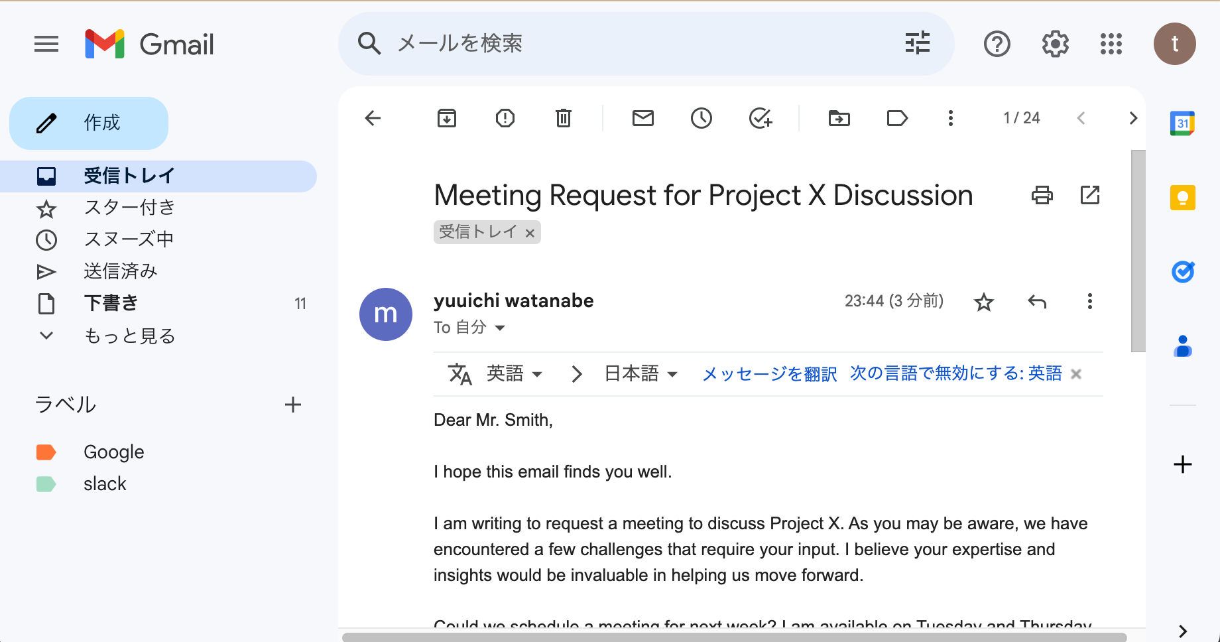Click the 作成 compose button

coord(89,123)
